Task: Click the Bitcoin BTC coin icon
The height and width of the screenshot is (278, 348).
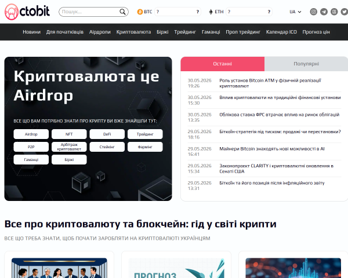Action: click(140, 12)
